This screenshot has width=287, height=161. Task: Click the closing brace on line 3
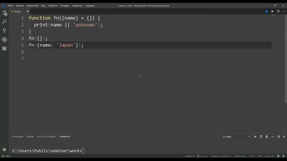point(30,32)
